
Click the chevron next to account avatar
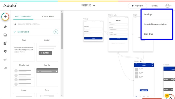[x=171, y=6]
